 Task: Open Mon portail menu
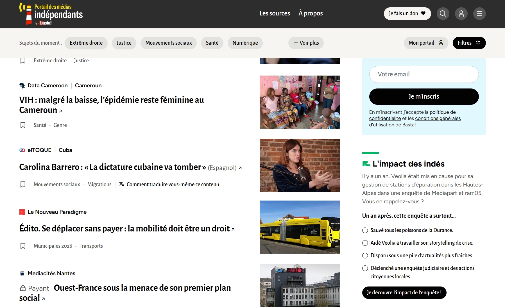[x=426, y=43]
